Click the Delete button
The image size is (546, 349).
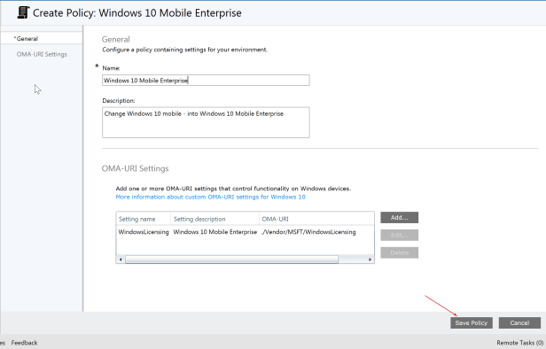[x=400, y=252]
